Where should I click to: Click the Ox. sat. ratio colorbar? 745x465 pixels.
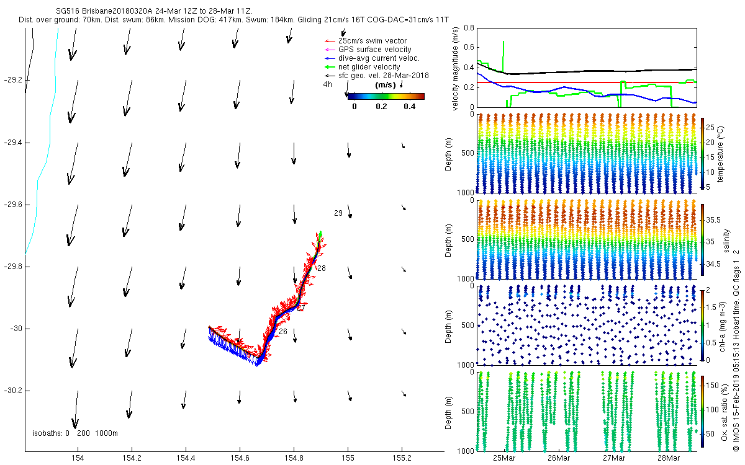tap(702, 412)
